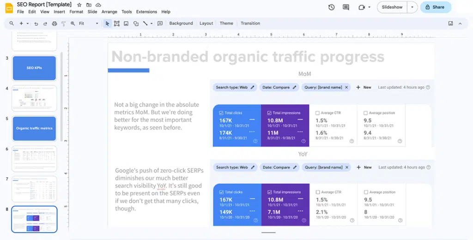
Task: Toggle YoY Total clicks checkbox
Action: click(222, 192)
